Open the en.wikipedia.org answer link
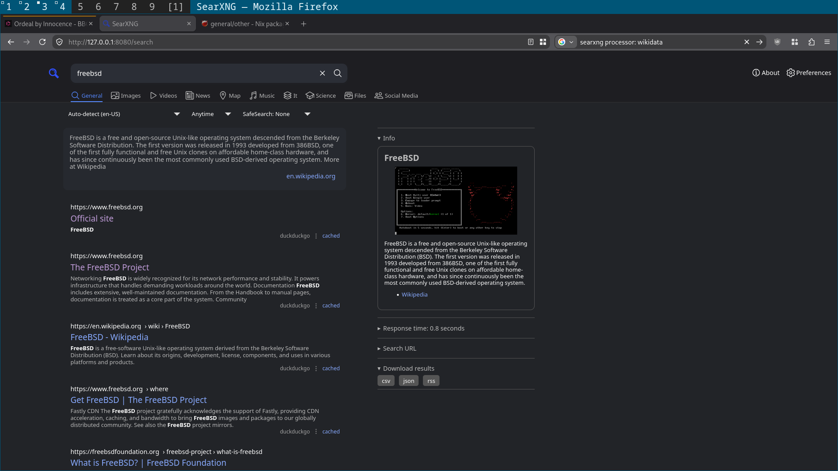The height and width of the screenshot is (471, 838). tap(311, 176)
